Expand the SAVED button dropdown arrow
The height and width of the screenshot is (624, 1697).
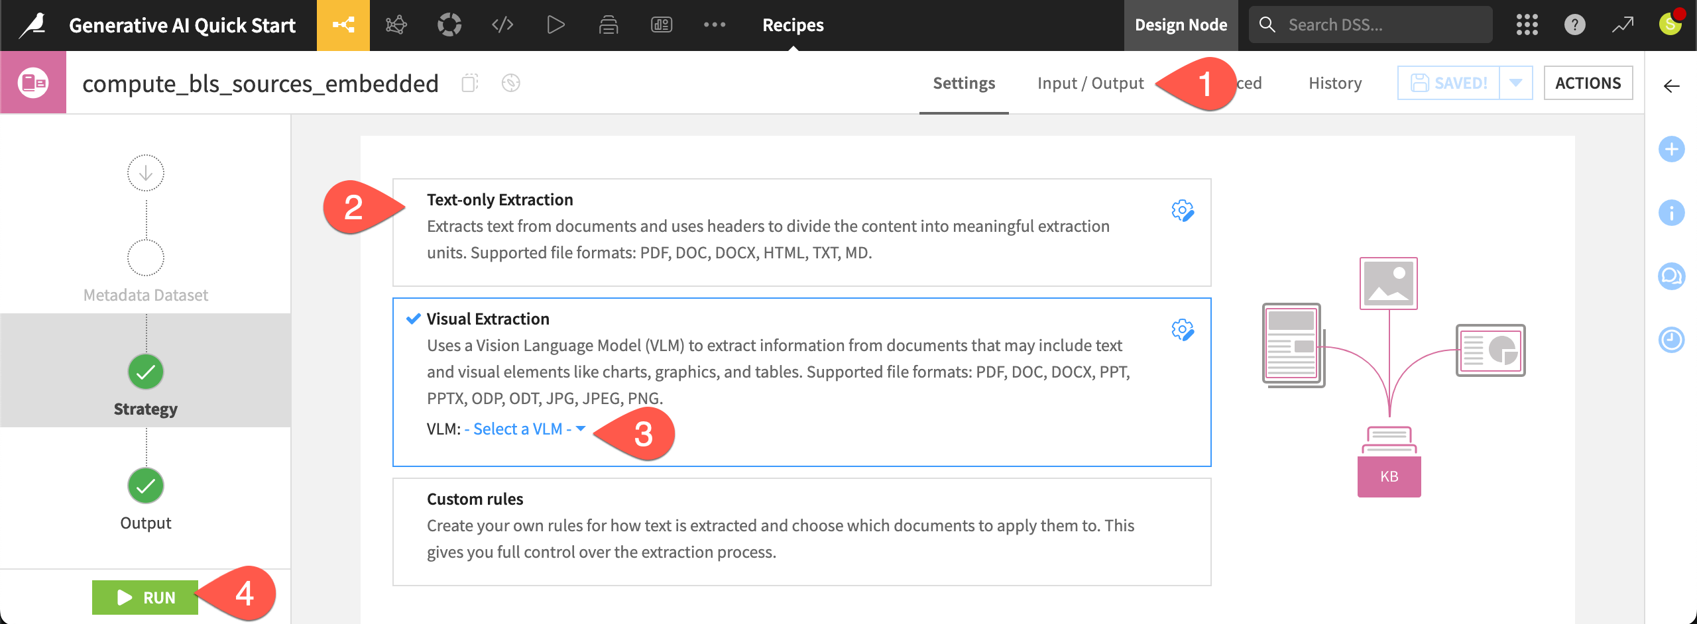[1515, 83]
